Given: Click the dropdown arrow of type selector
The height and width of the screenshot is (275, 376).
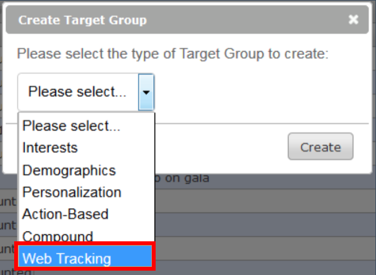Looking at the screenshot, I should [x=146, y=92].
